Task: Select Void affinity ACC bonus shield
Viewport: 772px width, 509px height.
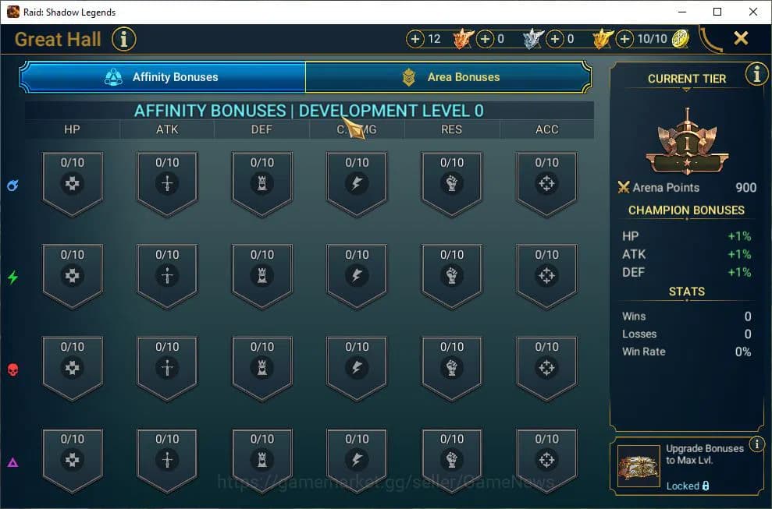Action: (x=546, y=461)
